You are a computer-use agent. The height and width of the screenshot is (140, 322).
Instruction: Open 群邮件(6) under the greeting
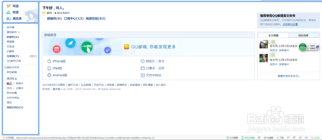pos(54,19)
